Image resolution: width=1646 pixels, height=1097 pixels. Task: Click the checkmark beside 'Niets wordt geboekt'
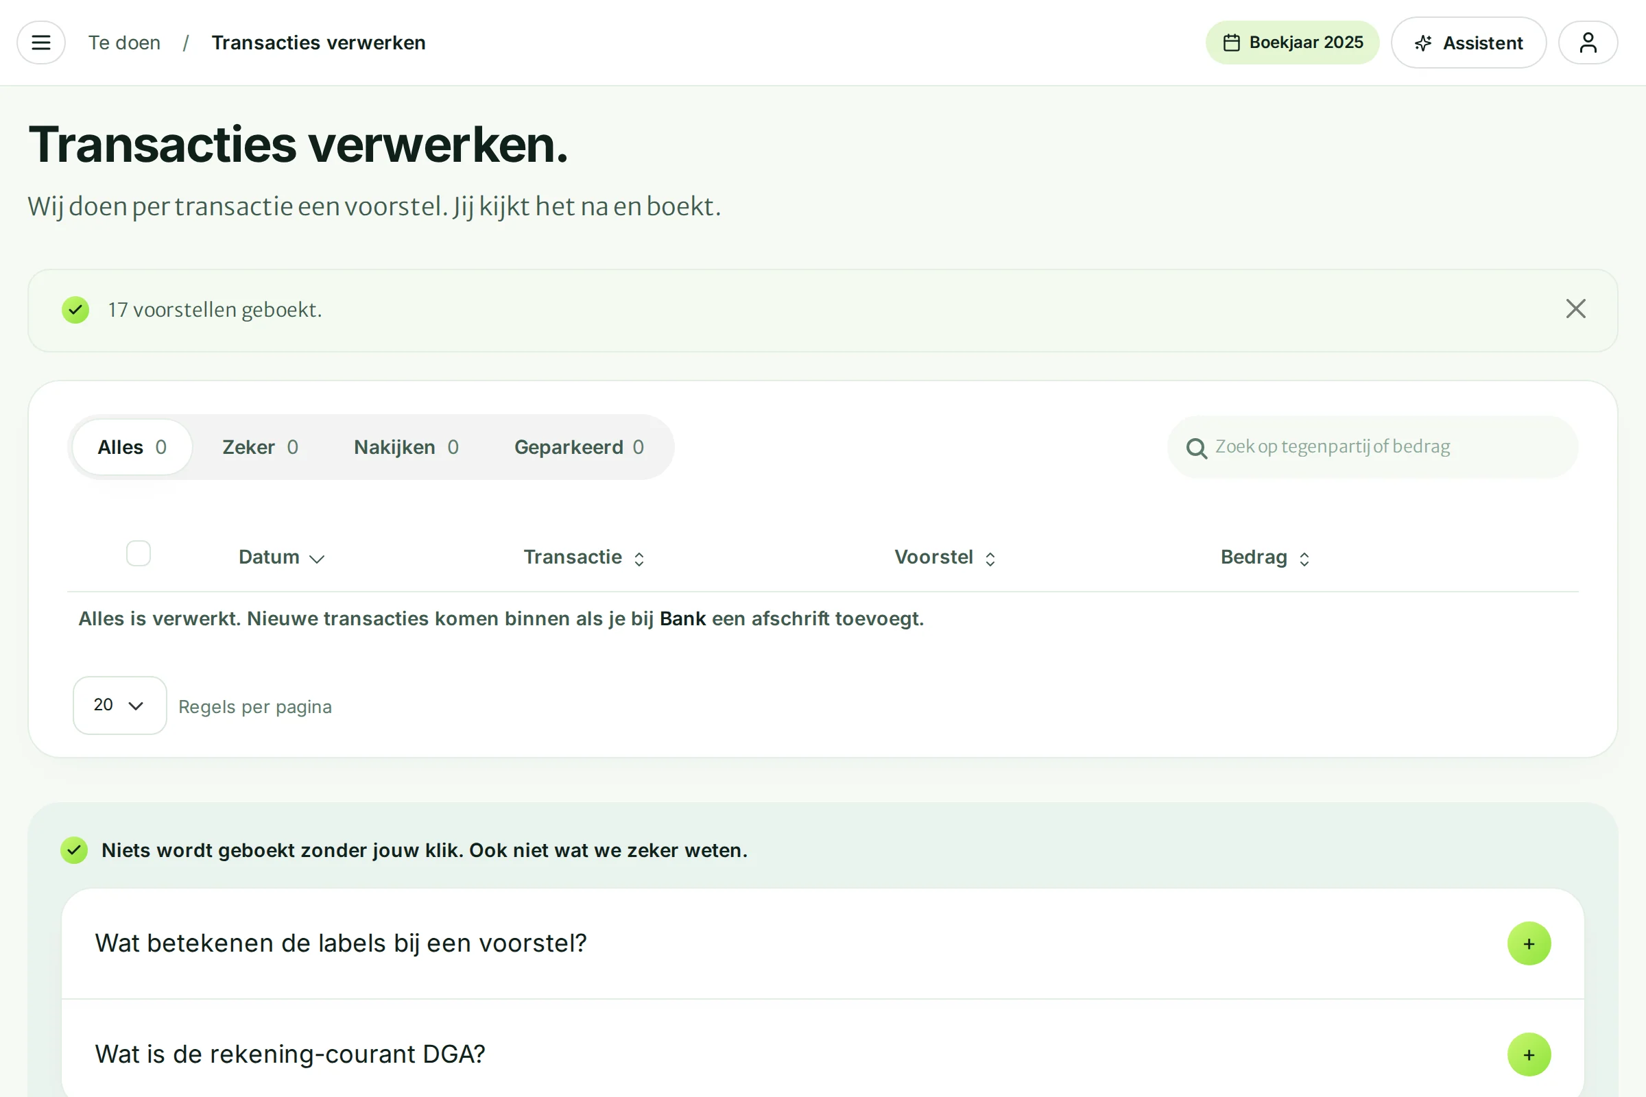[74, 850]
